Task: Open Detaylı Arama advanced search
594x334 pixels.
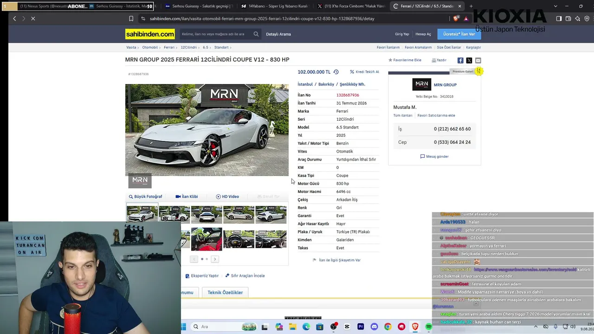Action: tap(278, 34)
